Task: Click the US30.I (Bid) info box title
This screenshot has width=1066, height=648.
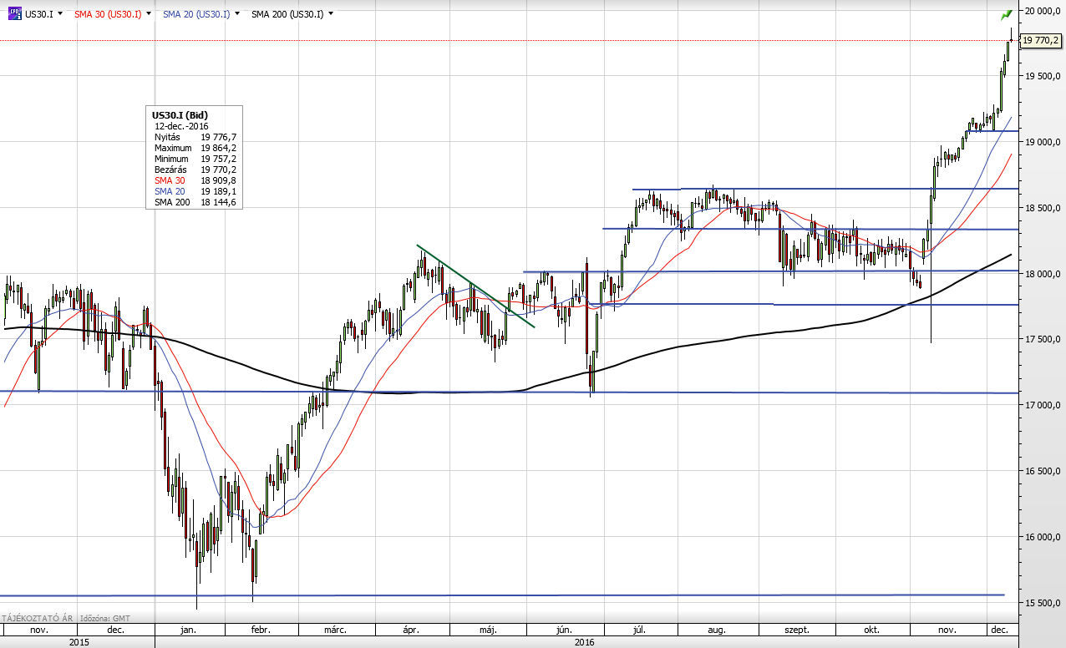Action: [x=180, y=114]
